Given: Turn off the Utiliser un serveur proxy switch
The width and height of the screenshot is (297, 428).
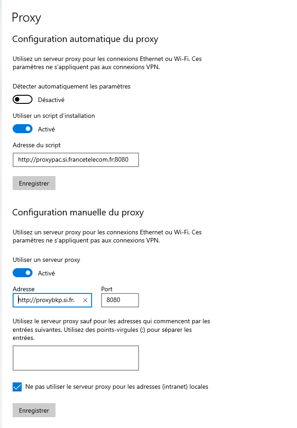Looking at the screenshot, I should [x=23, y=273].
